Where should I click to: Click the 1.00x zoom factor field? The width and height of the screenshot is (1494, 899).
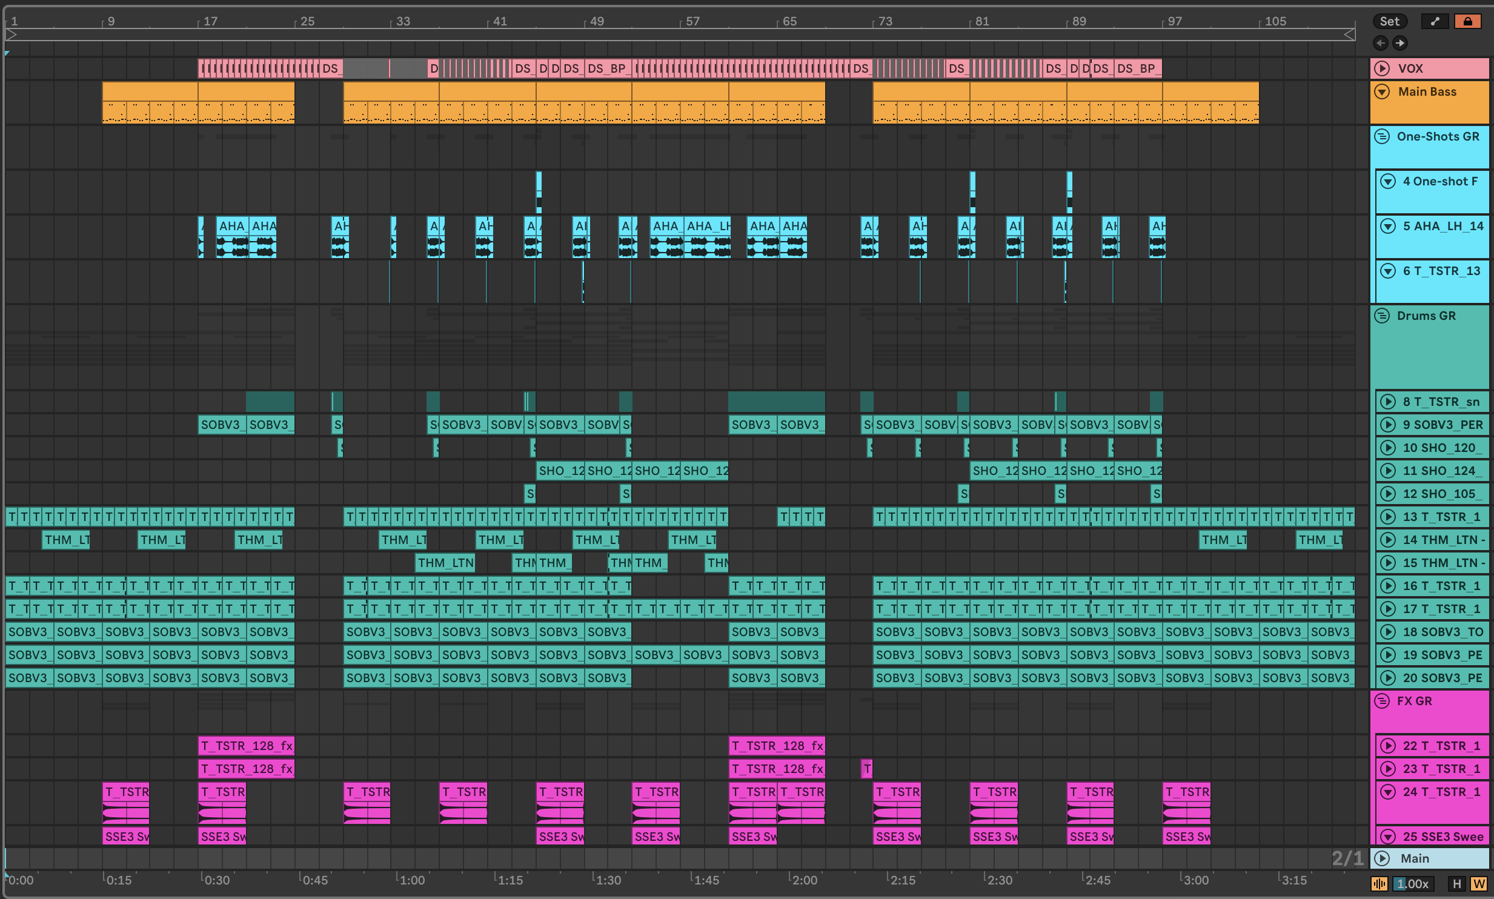pos(1413,884)
